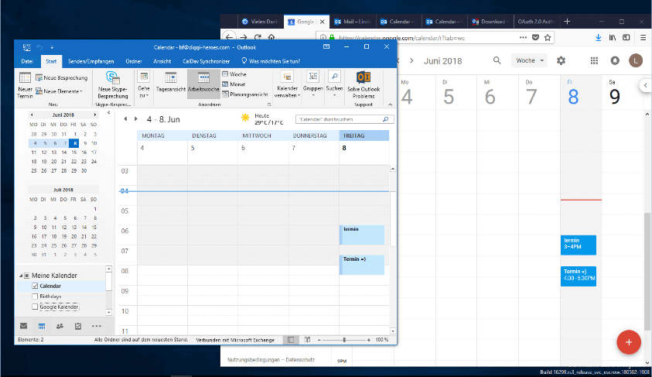
Task: Close the Google Calendar Firefox tab
Action: click(x=322, y=22)
